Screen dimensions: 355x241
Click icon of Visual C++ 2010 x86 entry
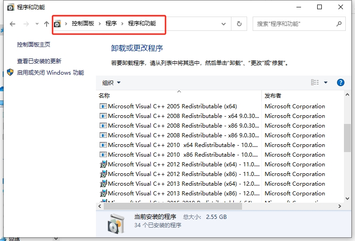point(103,154)
